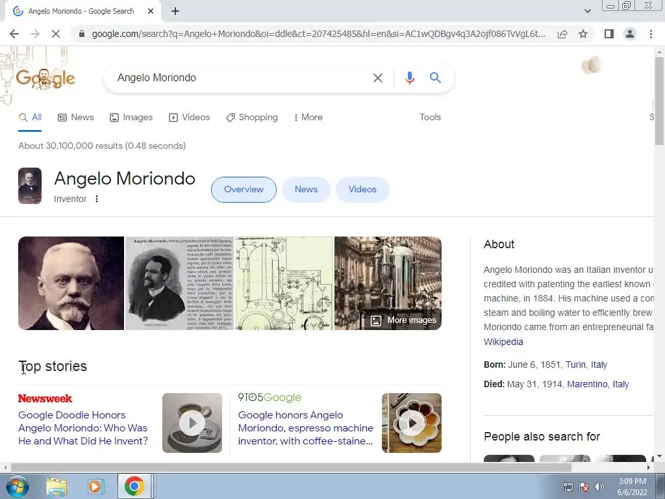Click the scroll down arrow
Image resolution: width=665 pixels, height=499 pixels.
[660, 457]
